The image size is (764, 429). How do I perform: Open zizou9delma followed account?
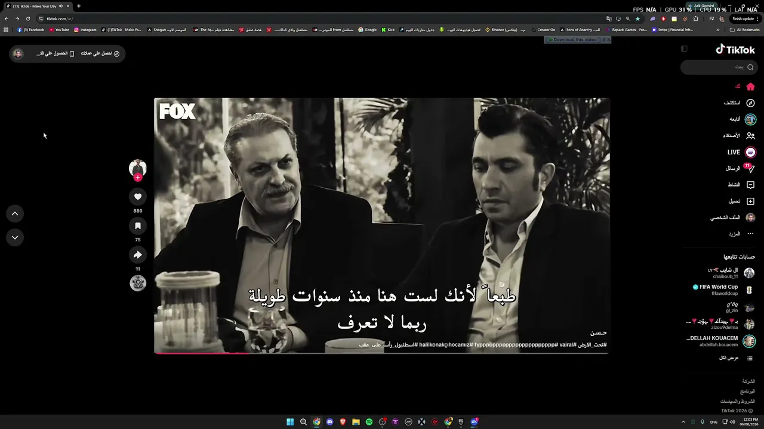pos(721,324)
